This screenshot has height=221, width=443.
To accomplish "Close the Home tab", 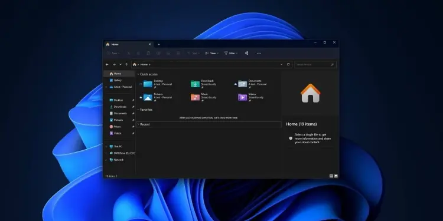I will point(149,44).
